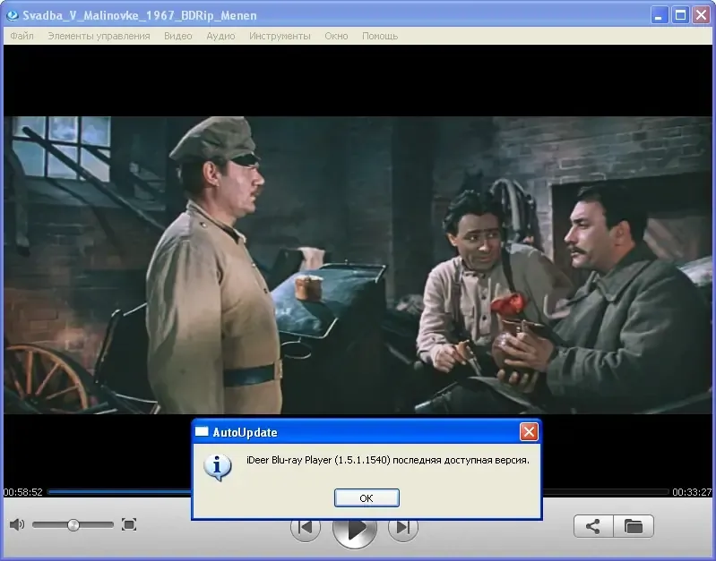The height and width of the screenshot is (561, 716).
Task: Click the share button
Action: (x=593, y=526)
